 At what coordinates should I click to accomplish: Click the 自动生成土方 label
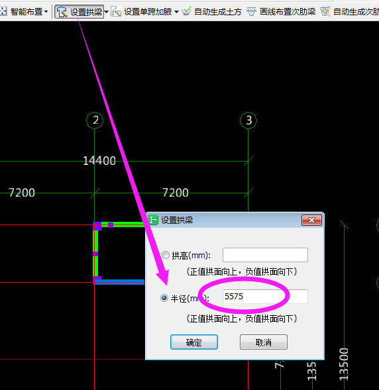(x=218, y=12)
